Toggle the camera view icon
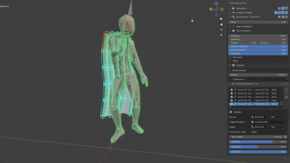 221,30
